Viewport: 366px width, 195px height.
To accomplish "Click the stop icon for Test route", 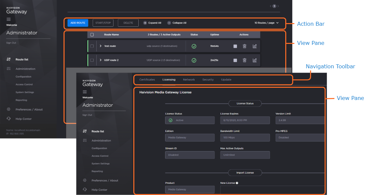I will coord(235,46).
